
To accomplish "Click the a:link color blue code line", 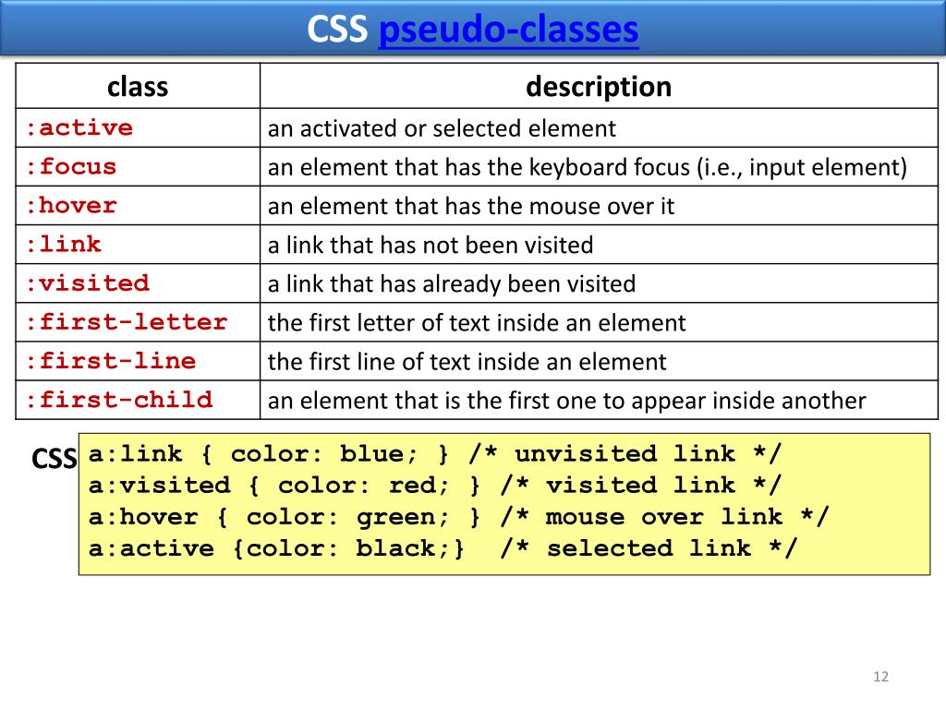I will (x=435, y=453).
